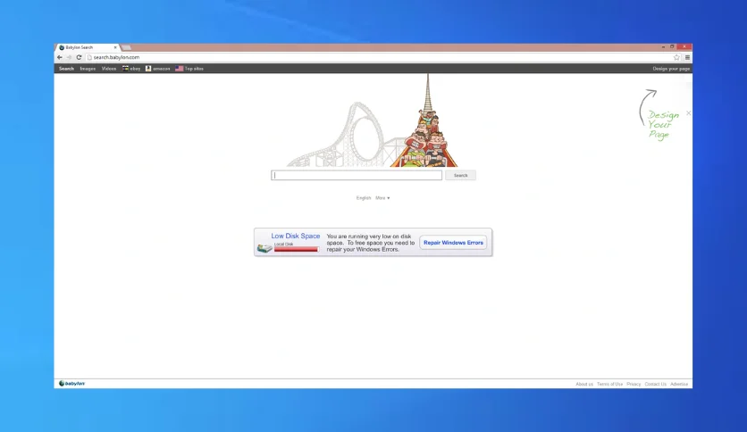Click the disk drive icon in the ad
Image resolution: width=747 pixels, height=432 pixels.
click(264, 248)
